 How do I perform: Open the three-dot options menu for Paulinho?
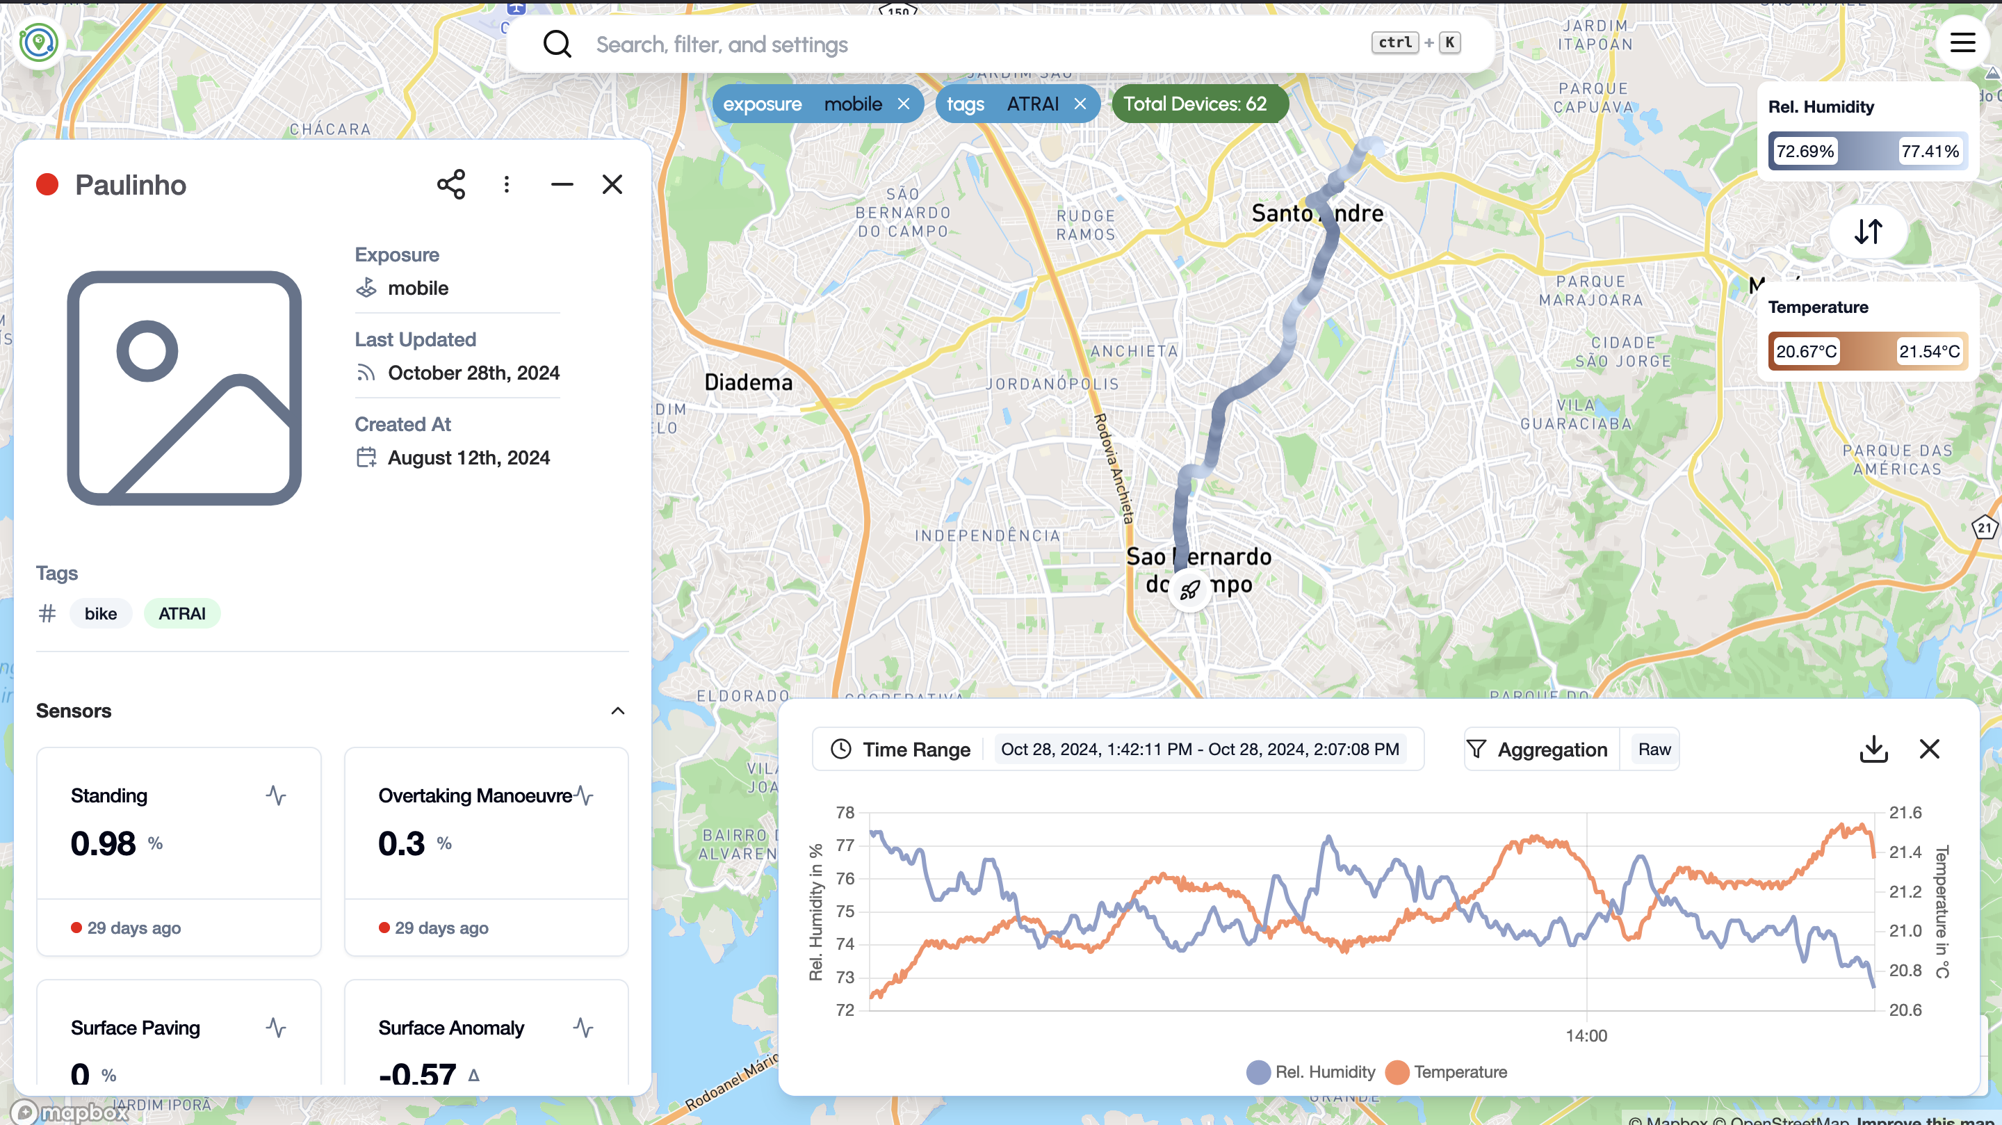coord(507,185)
